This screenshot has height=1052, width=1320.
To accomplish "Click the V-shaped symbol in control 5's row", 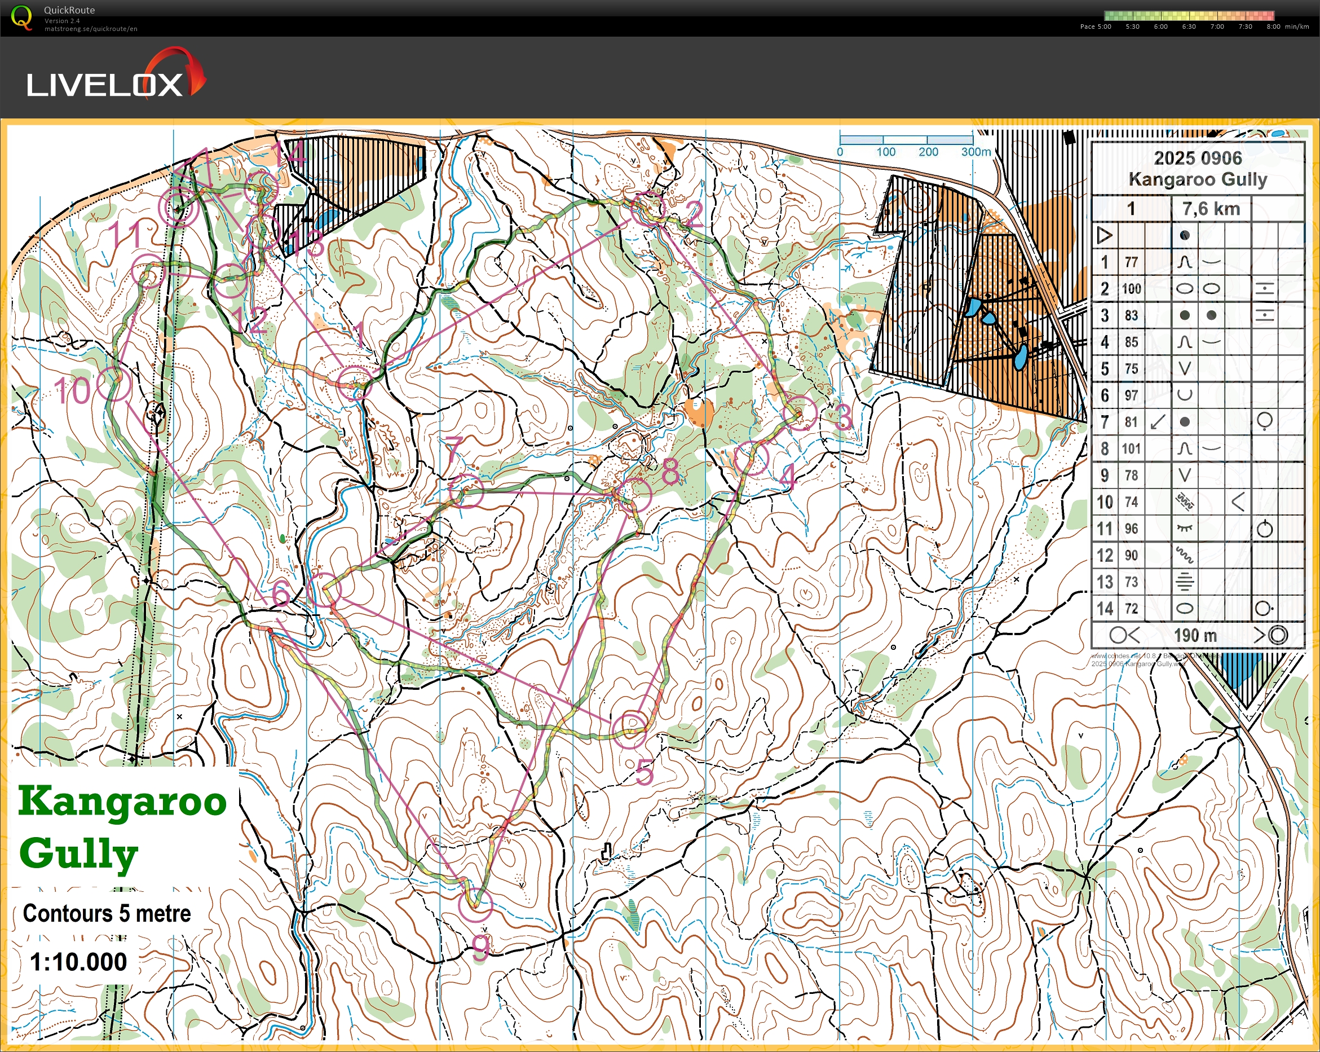I will pos(1185,369).
